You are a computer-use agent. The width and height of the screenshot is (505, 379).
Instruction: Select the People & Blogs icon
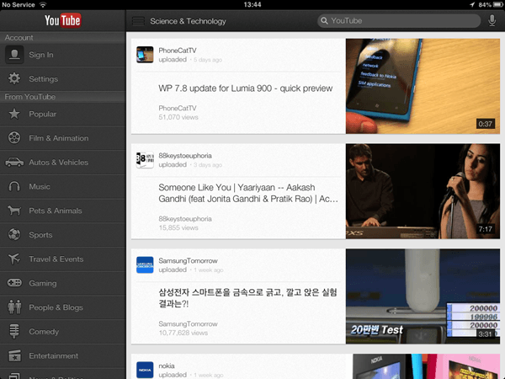pos(14,307)
